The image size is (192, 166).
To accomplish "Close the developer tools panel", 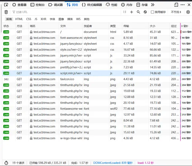I will [x=189, y=5].
